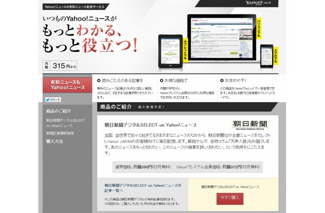Click the yellow パソコンでも tag

coord(259,29)
